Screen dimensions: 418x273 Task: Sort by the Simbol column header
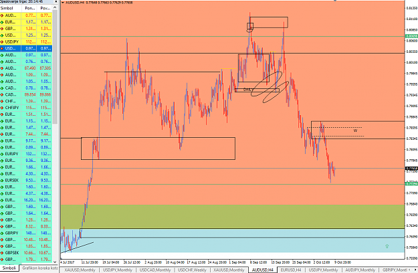pos(11,8)
